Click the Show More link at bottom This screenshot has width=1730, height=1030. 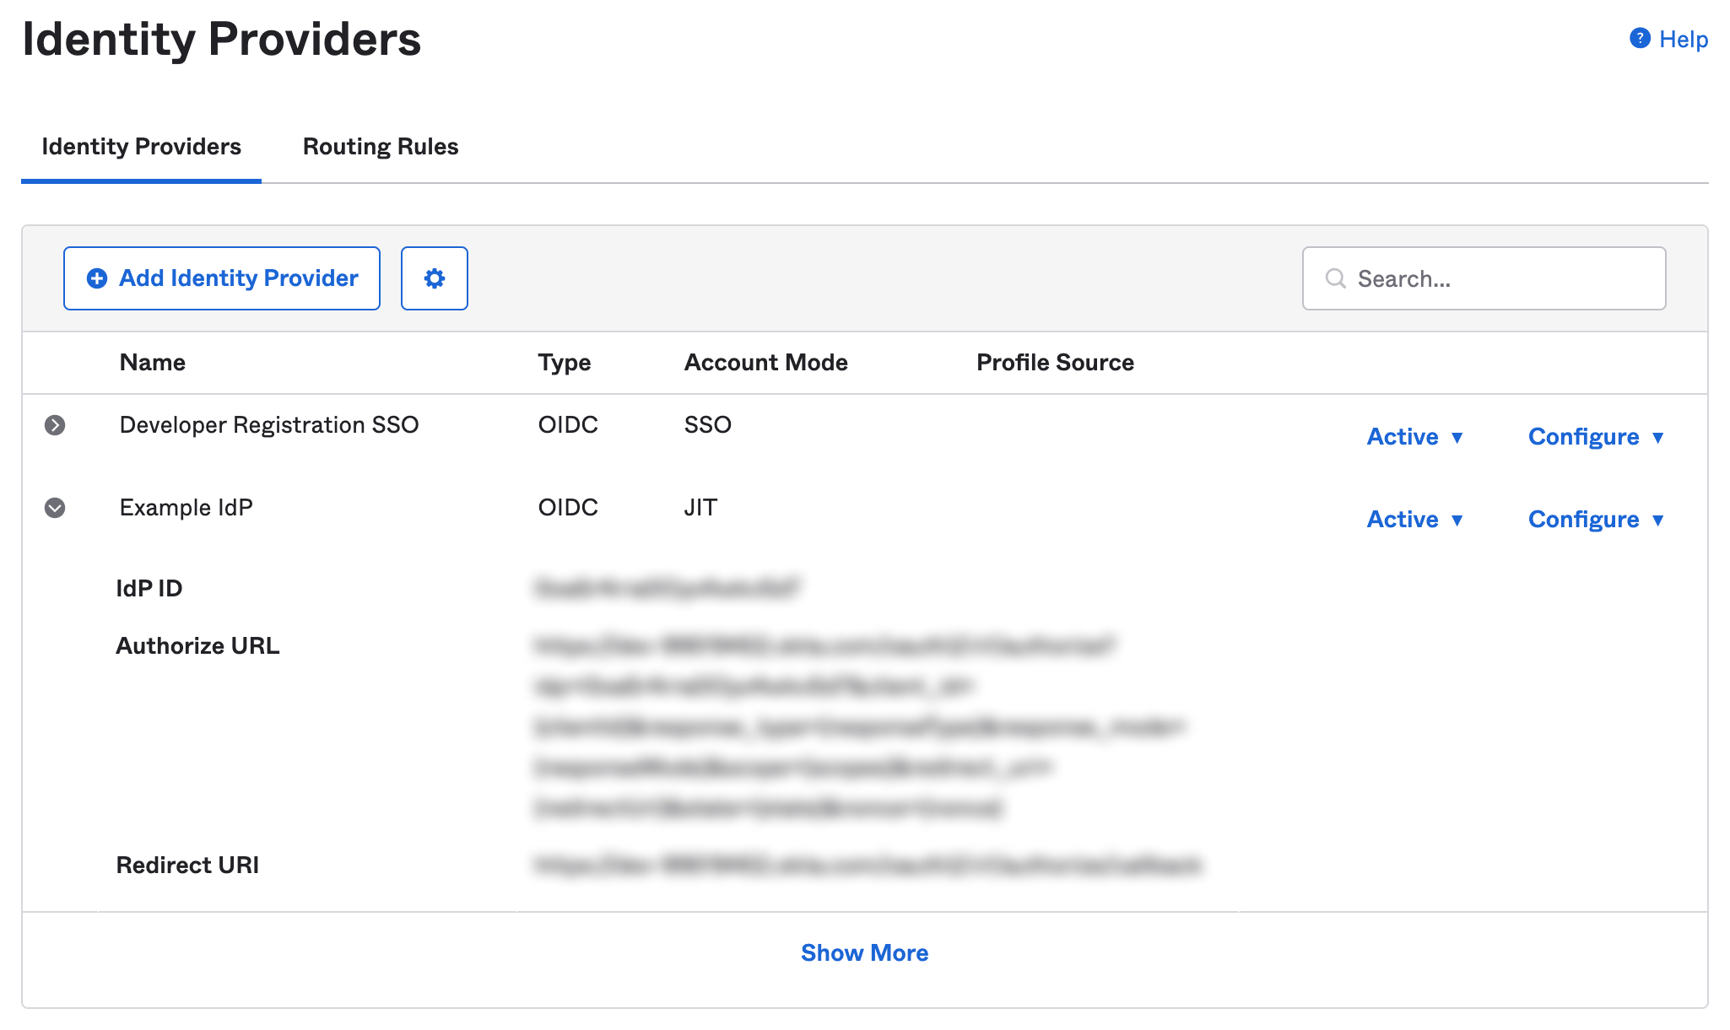[x=864, y=952]
